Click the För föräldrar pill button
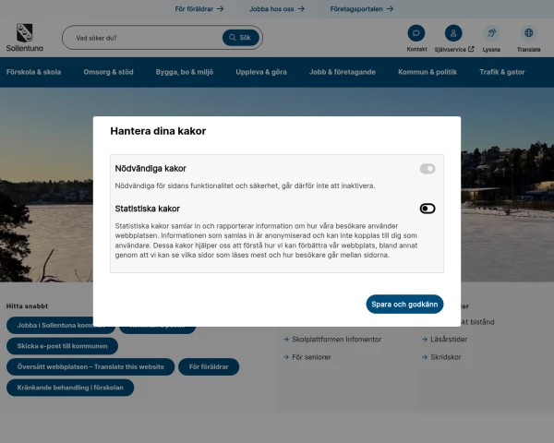This screenshot has width=554, height=443. click(x=209, y=366)
